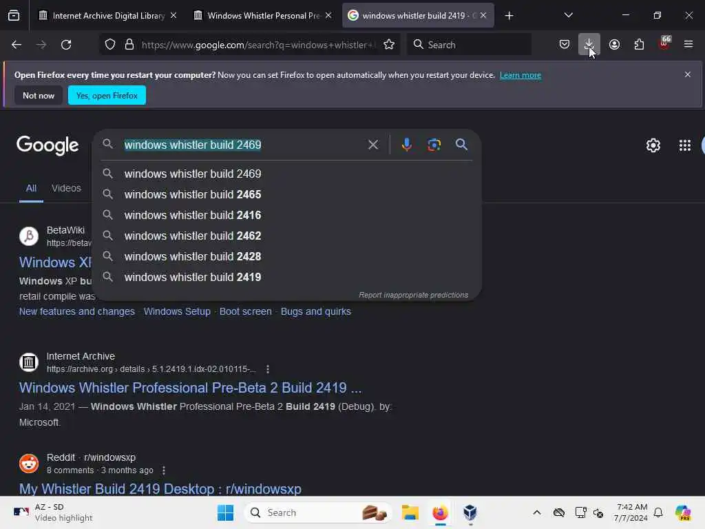Open Firefox View tab overview icon
The width and height of the screenshot is (705, 529).
point(14,16)
